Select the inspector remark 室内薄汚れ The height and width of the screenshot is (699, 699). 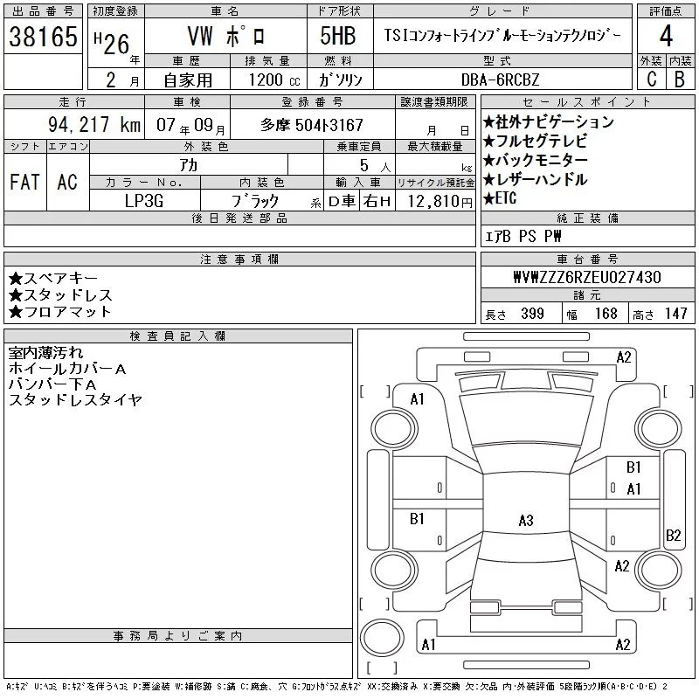point(45,353)
